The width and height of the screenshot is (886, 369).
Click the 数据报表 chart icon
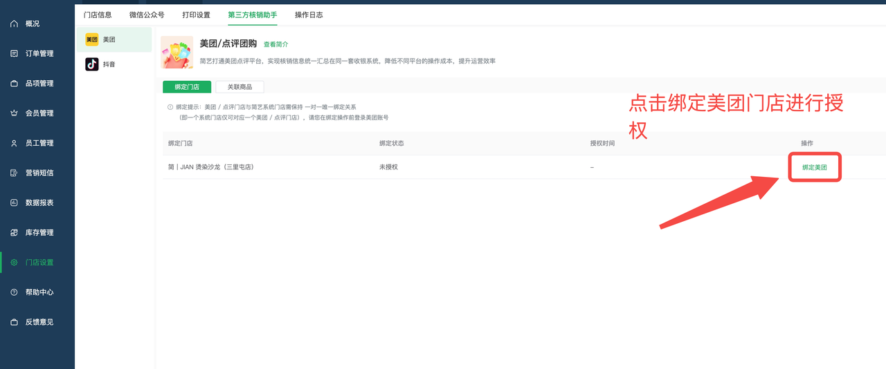[x=14, y=202]
